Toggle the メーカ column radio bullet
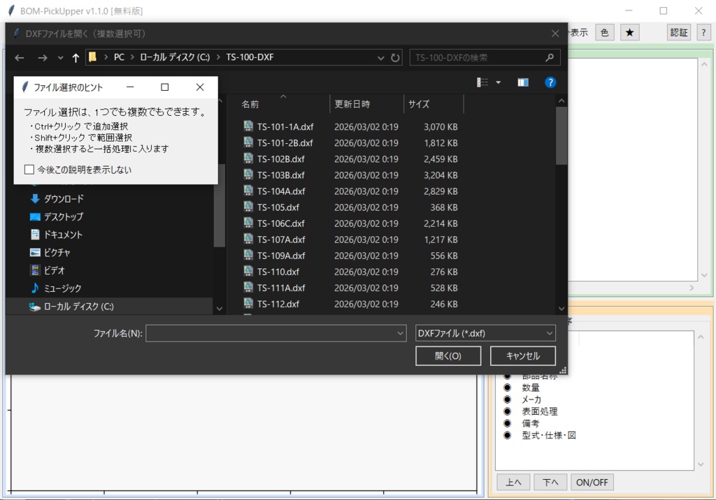 click(508, 399)
